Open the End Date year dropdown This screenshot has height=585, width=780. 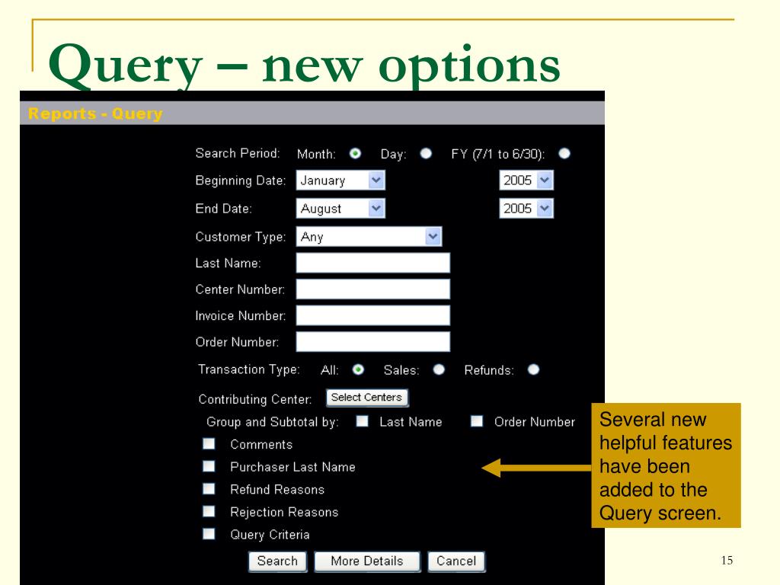526,209
